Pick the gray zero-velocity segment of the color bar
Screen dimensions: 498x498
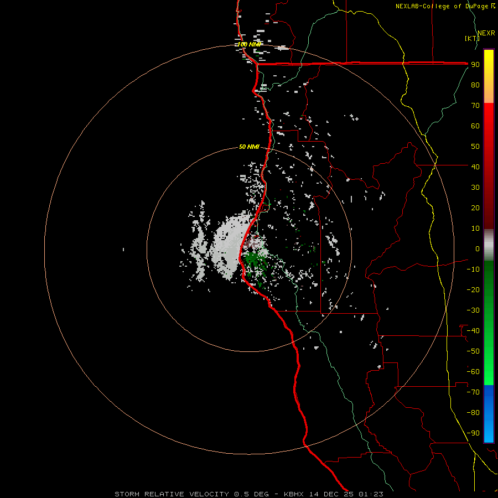tap(489, 245)
